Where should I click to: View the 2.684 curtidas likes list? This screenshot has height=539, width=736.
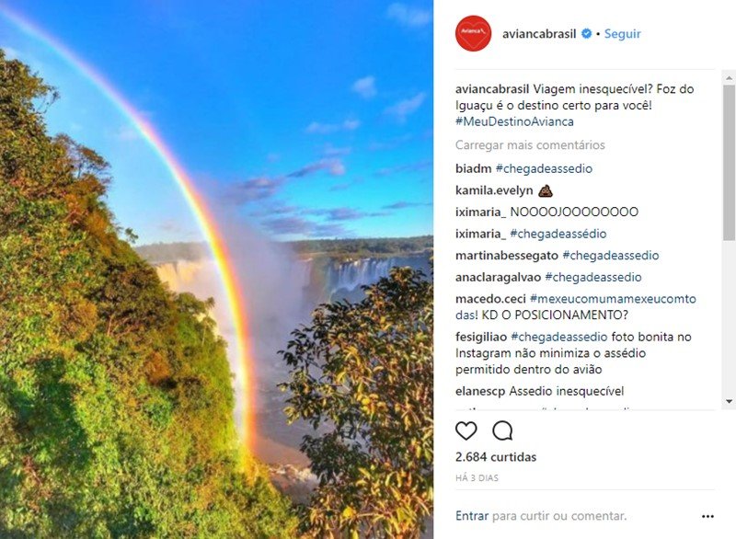tap(496, 457)
